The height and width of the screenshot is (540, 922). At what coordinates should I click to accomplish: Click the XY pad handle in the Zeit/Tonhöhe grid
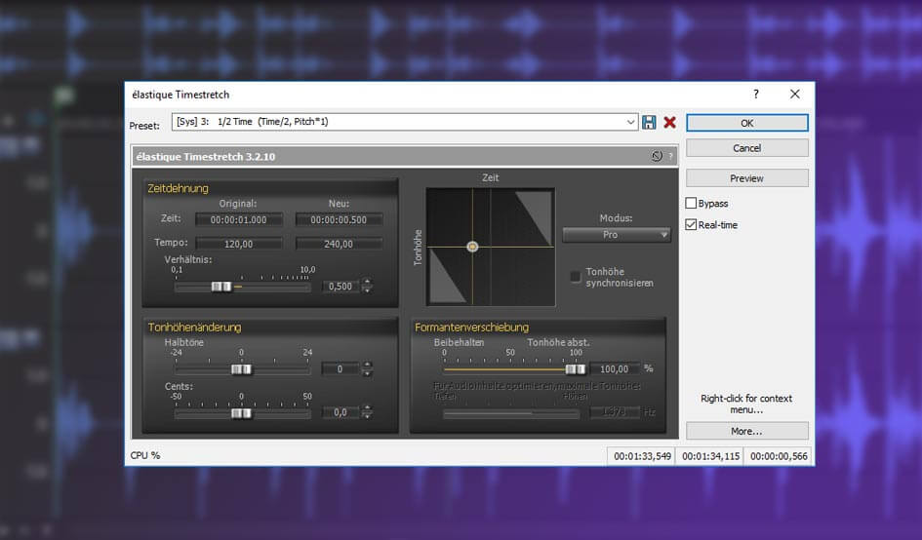[x=472, y=247]
